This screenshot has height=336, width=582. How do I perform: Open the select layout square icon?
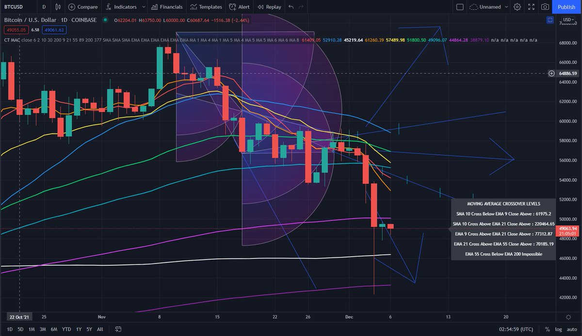pos(460,7)
